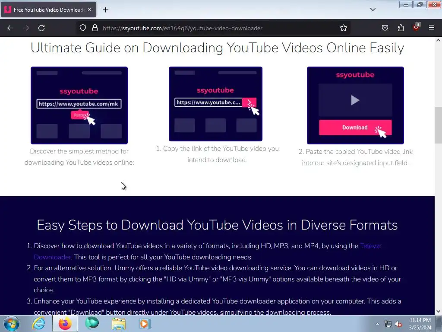Image resolution: width=442 pixels, height=332 pixels.
Task: Open the Pocket save icon
Action: coord(385,28)
